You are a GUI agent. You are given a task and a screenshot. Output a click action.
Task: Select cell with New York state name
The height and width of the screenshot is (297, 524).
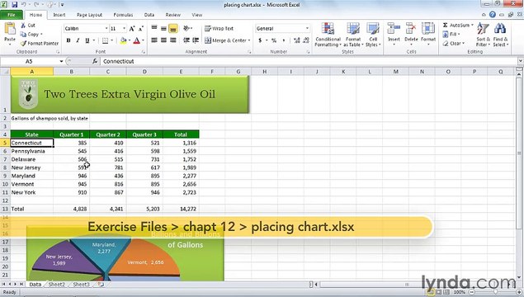[x=31, y=192]
